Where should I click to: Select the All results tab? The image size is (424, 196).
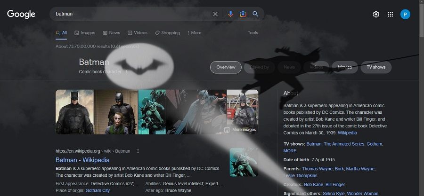(x=61, y=33)
